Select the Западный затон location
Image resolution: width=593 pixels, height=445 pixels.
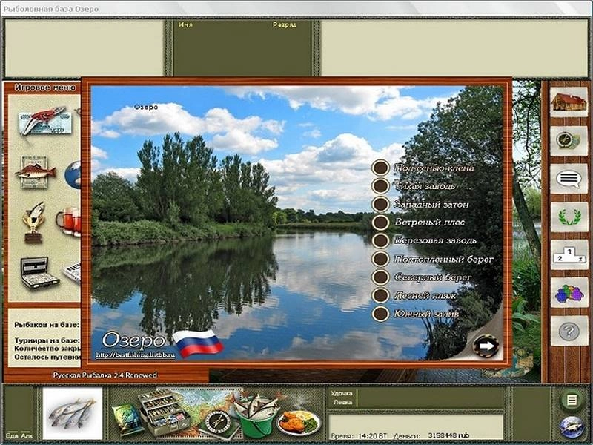380,204
